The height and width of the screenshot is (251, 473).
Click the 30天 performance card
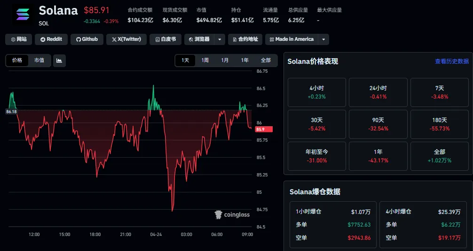(317, 124)
